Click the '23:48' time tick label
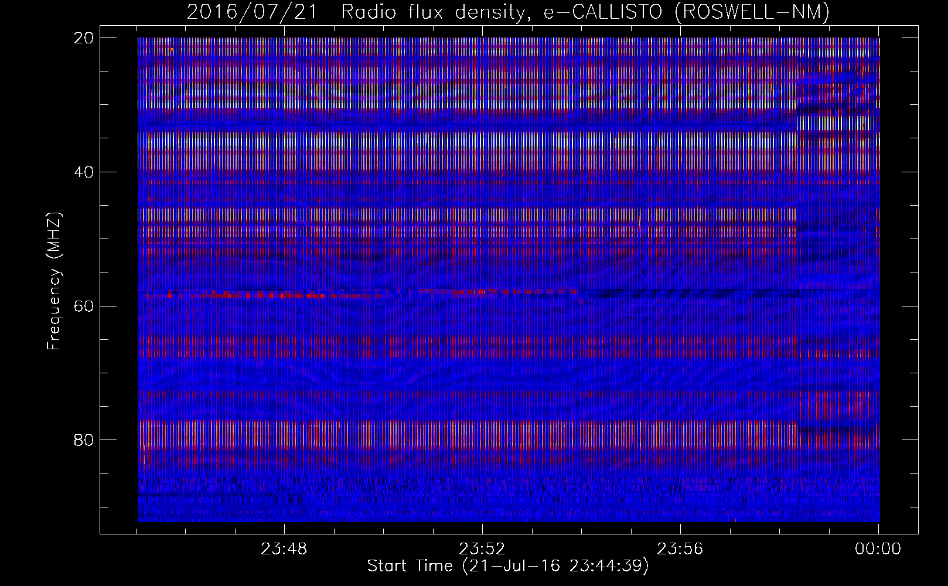Image resolution: width=948 pixels, height=586 pixels. pyautogui.click(x=284, y=549)
